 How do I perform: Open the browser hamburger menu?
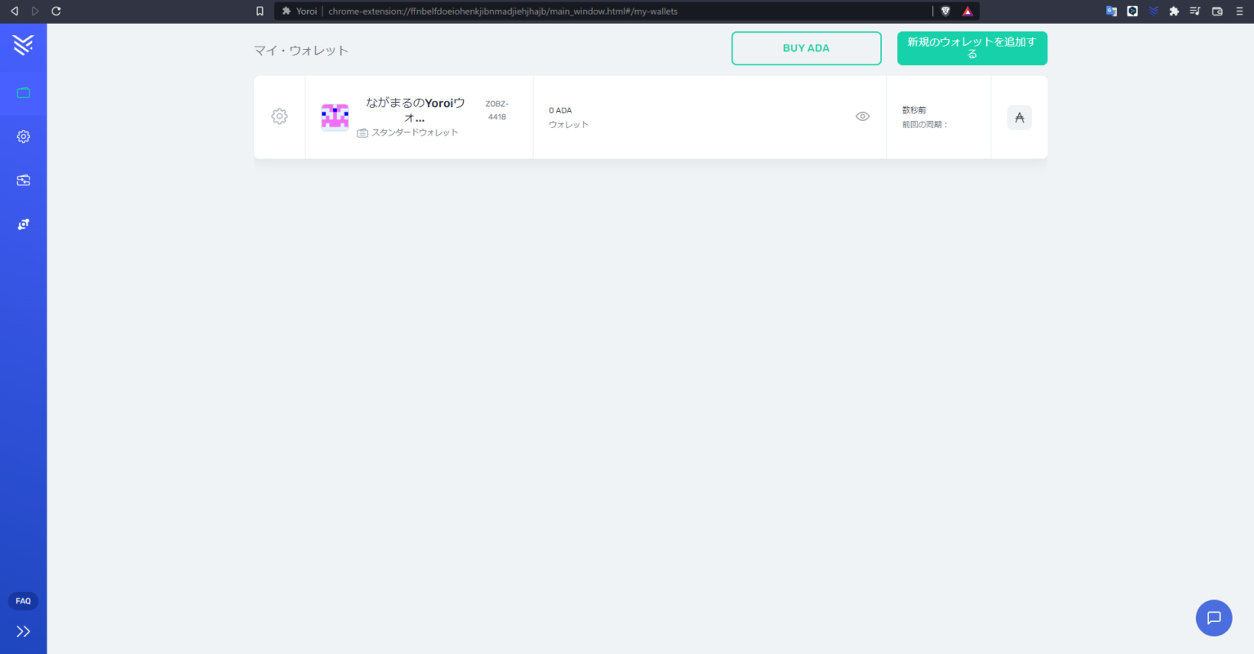1239,11
